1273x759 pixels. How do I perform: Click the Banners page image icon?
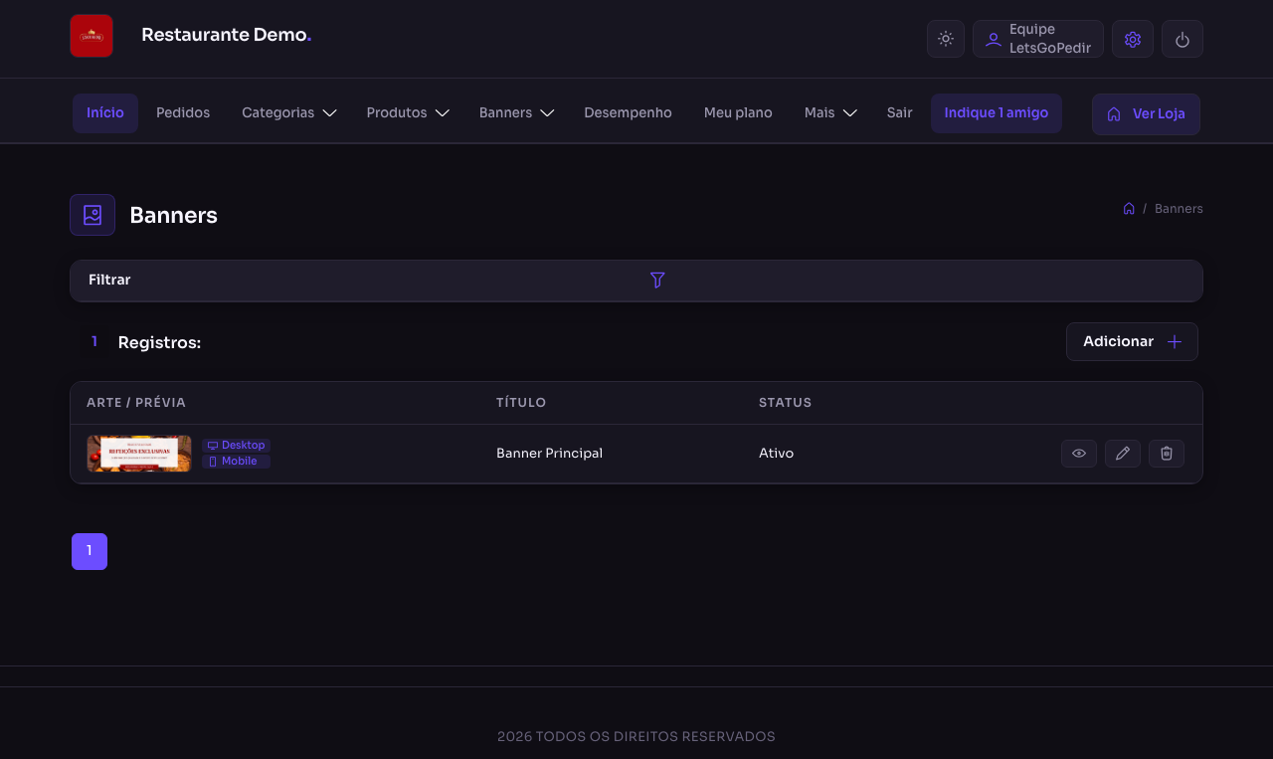[92, 215]
